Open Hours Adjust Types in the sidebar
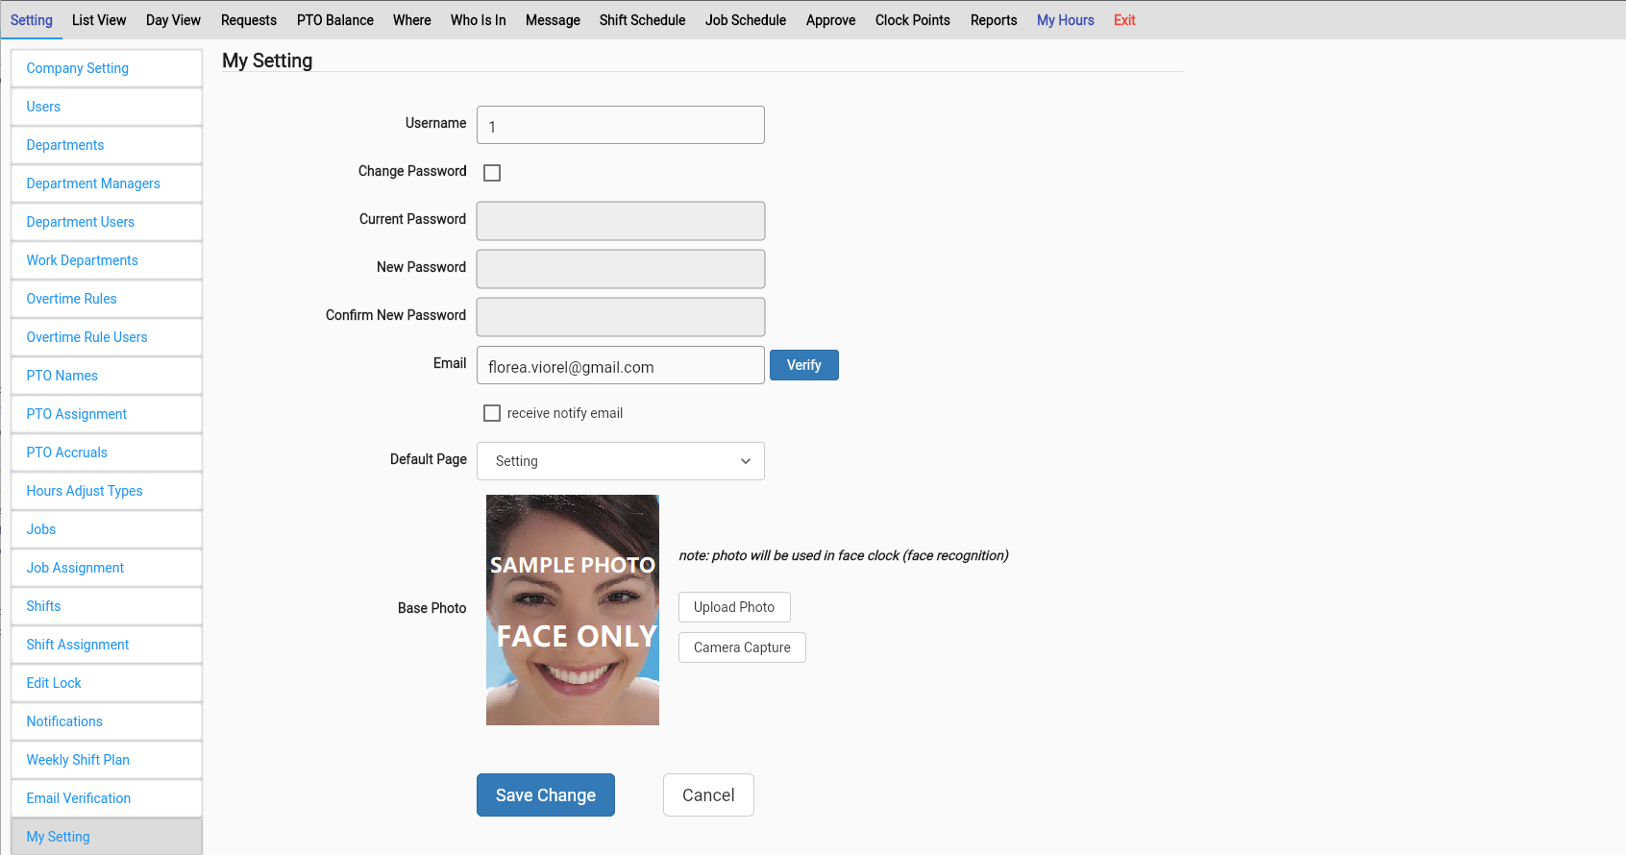 click(107, 491)
